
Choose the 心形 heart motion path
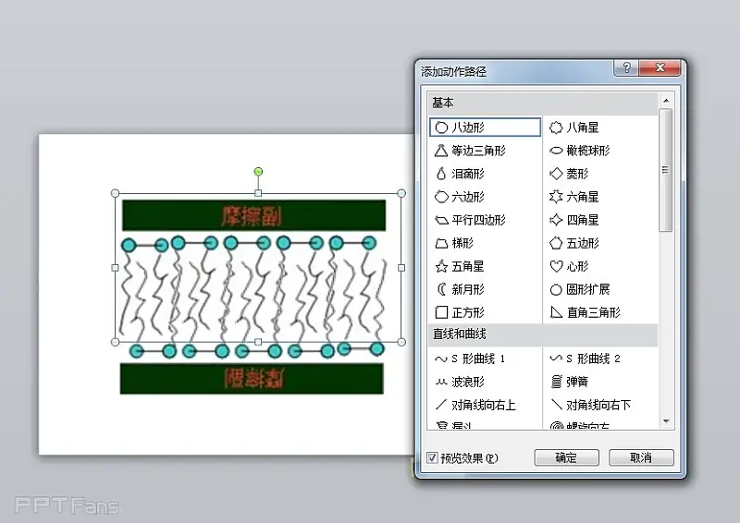coord(575,266)
